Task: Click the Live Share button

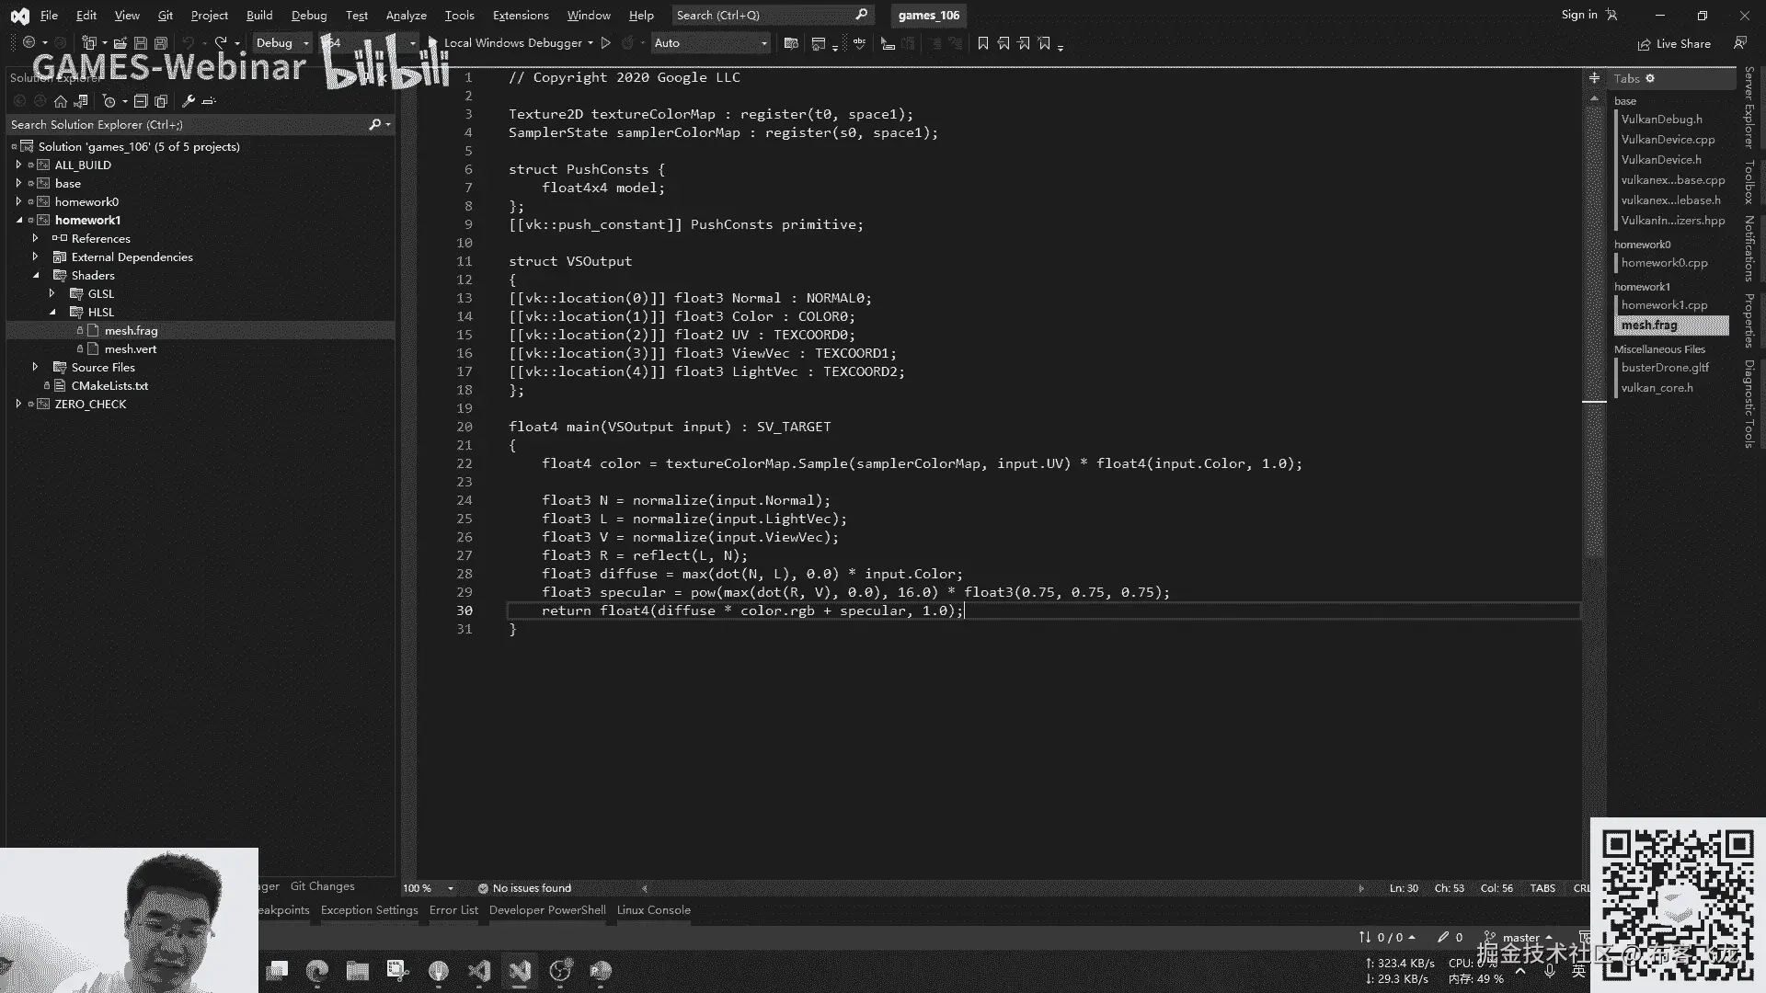Action: [1674, 43]
